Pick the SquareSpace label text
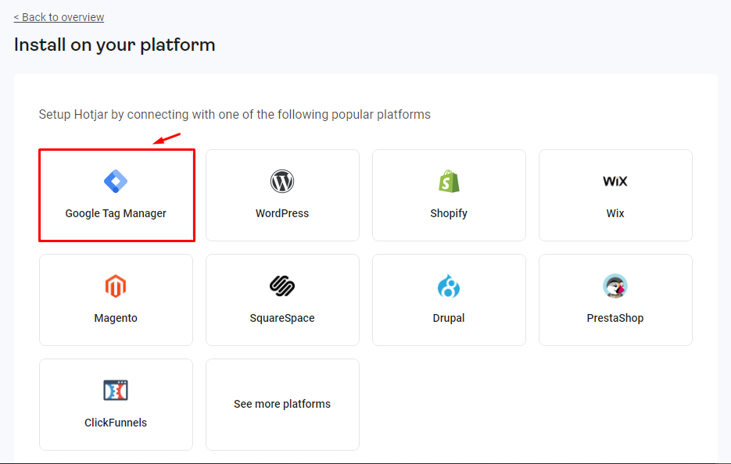The image size is (731, 464). [282, 318]
